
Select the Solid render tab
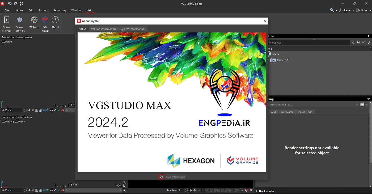(273, 112)
